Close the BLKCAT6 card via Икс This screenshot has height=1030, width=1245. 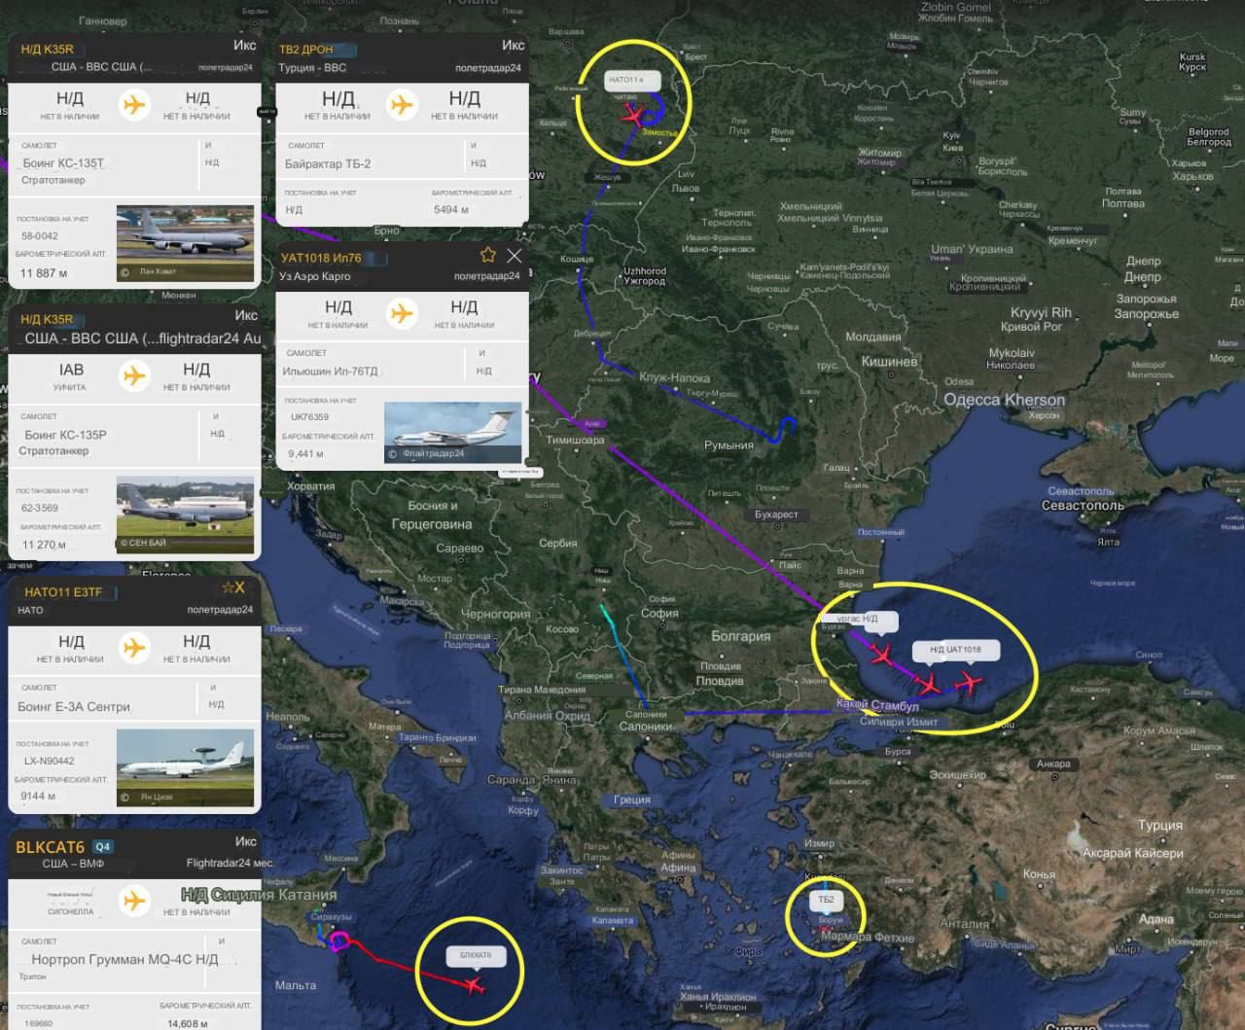245,841
